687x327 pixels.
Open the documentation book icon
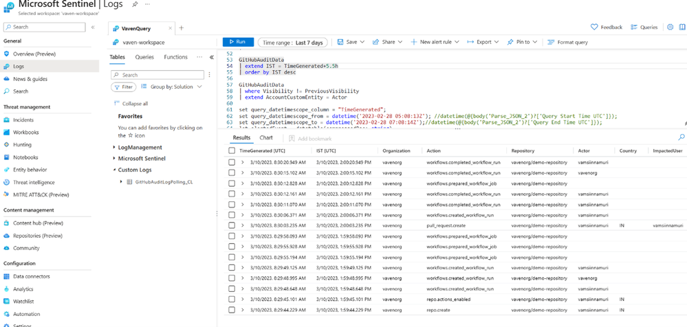click(681, 27)
